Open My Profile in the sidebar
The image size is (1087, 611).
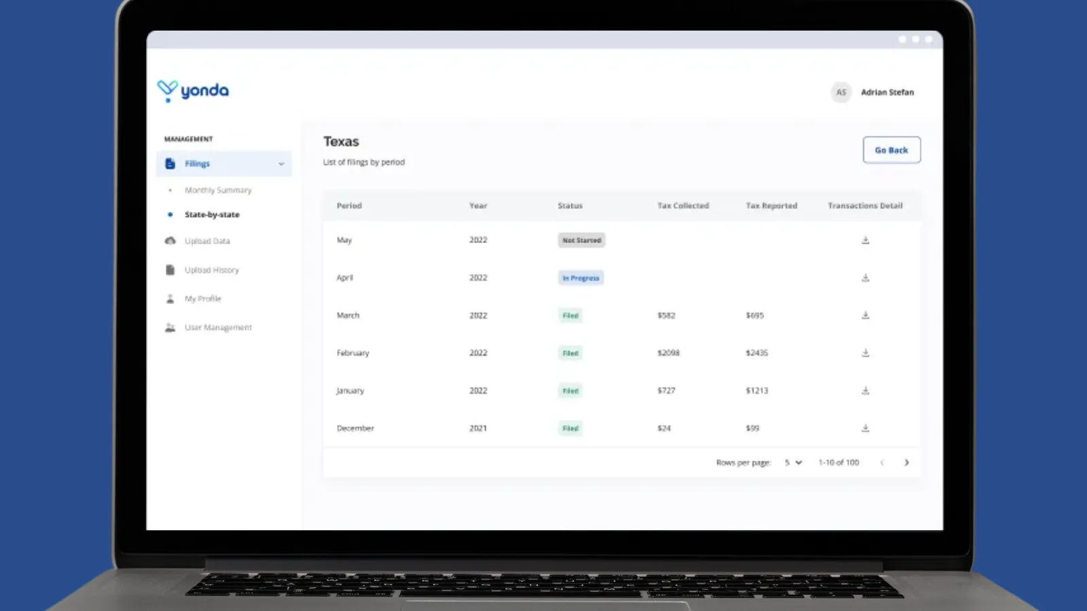(203, 299)
